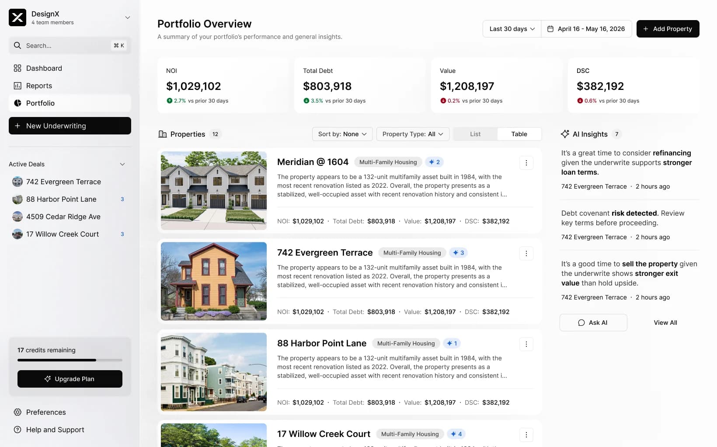
Task: Collapse the Active Deals section
Action: click(122, 164)
